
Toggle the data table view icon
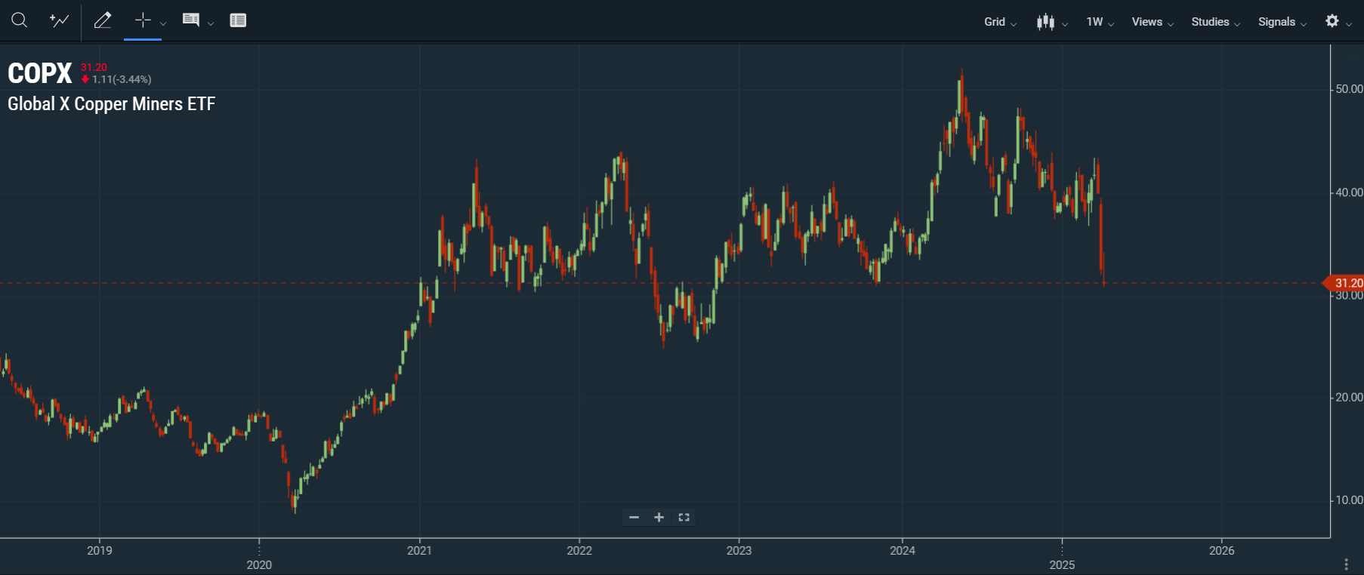coord(238,20)
